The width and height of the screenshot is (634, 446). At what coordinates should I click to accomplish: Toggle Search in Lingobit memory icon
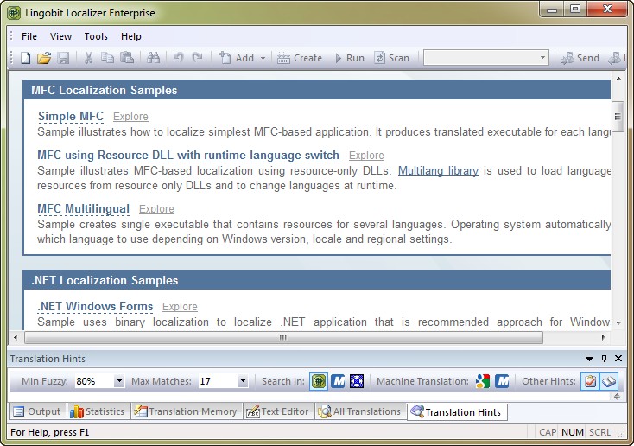[x=319, y=381]
